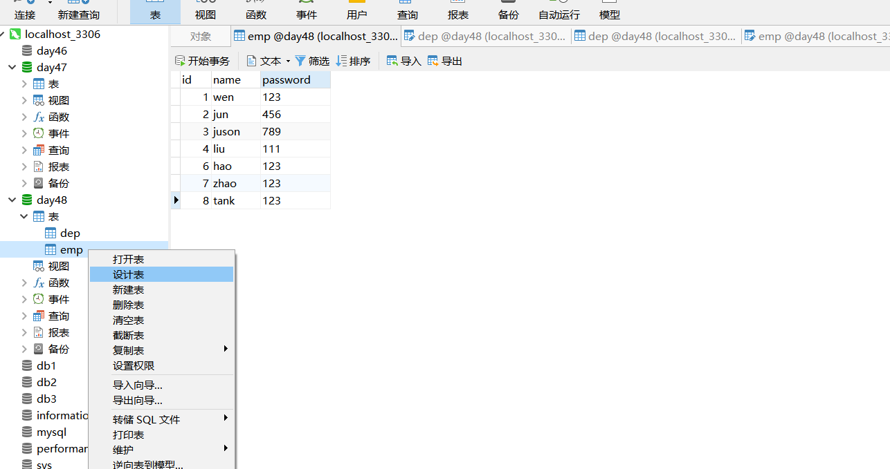The width and height of the screenshot is (890, 469).
Task: Click the 排序 (Sort) icon
Action: (x=353, y=61)
